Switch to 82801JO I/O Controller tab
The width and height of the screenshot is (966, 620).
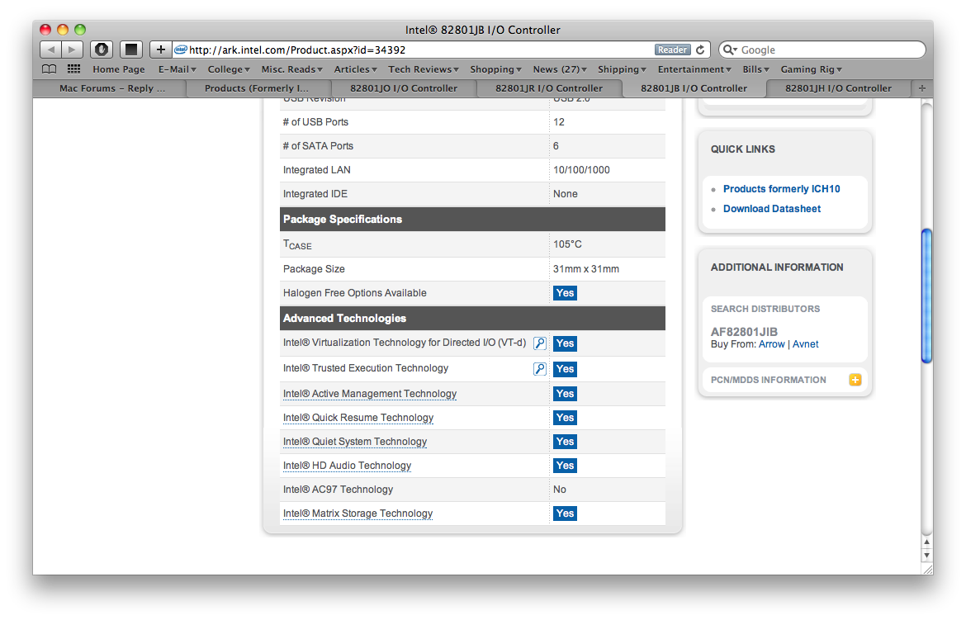[404, 88]
